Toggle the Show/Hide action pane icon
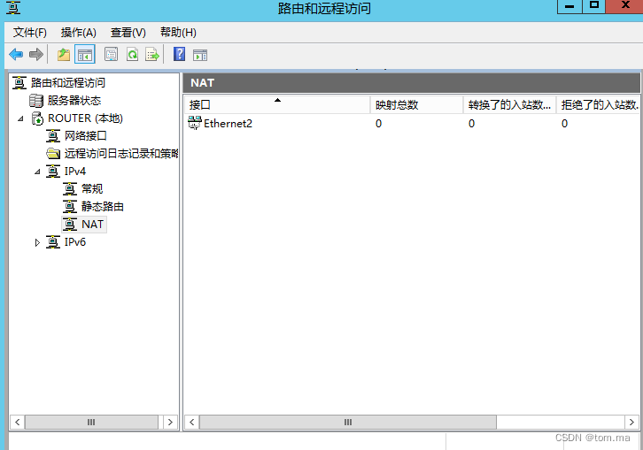This screenshot has height=450, width=643. click(200, 55)
